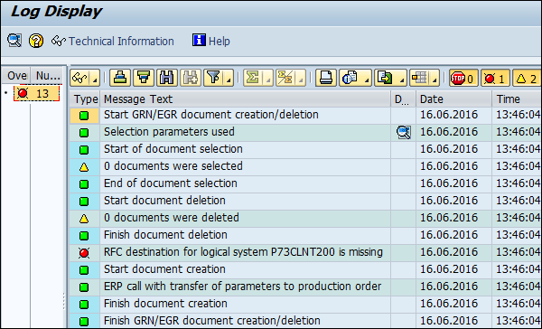
Task: Click green status icon of first log row
Action: pyautogui.click(x=84, y=116)
